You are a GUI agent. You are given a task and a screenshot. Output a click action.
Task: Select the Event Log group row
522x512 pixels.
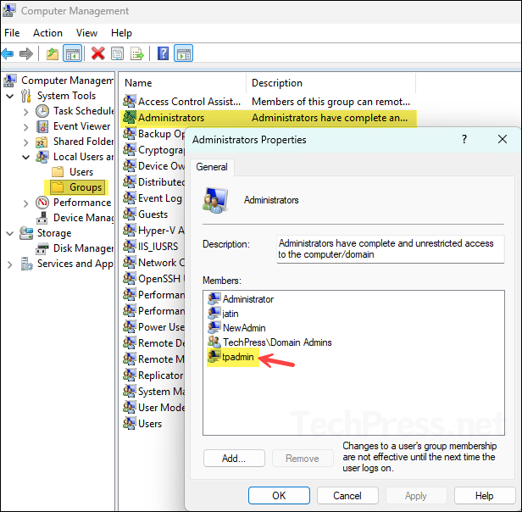tap(153, 198)
